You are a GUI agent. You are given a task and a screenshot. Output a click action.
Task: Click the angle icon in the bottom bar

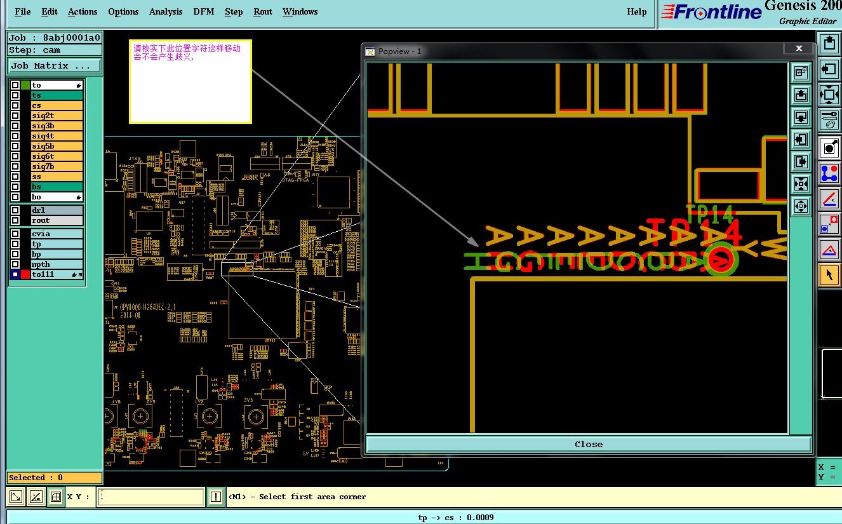pyautogui.click(x=36, y=497)
